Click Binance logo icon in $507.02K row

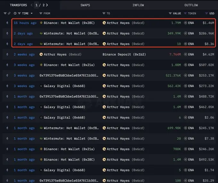coord(41,65)
